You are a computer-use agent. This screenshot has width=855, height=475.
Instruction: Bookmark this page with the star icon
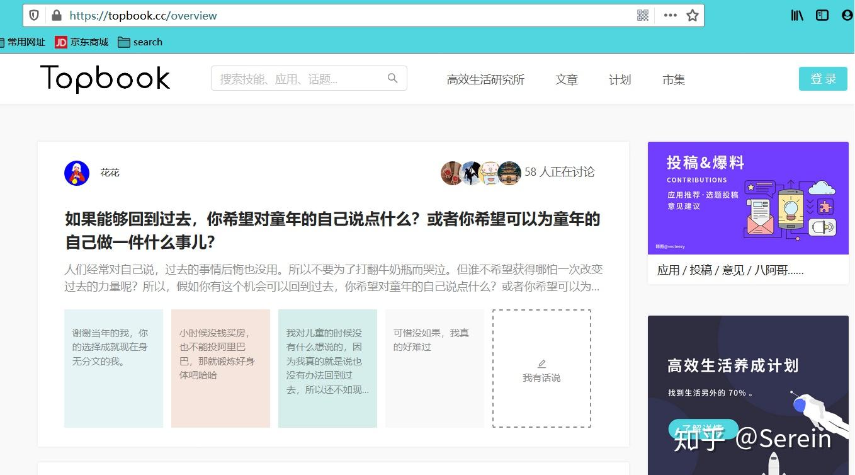[693, 15]
